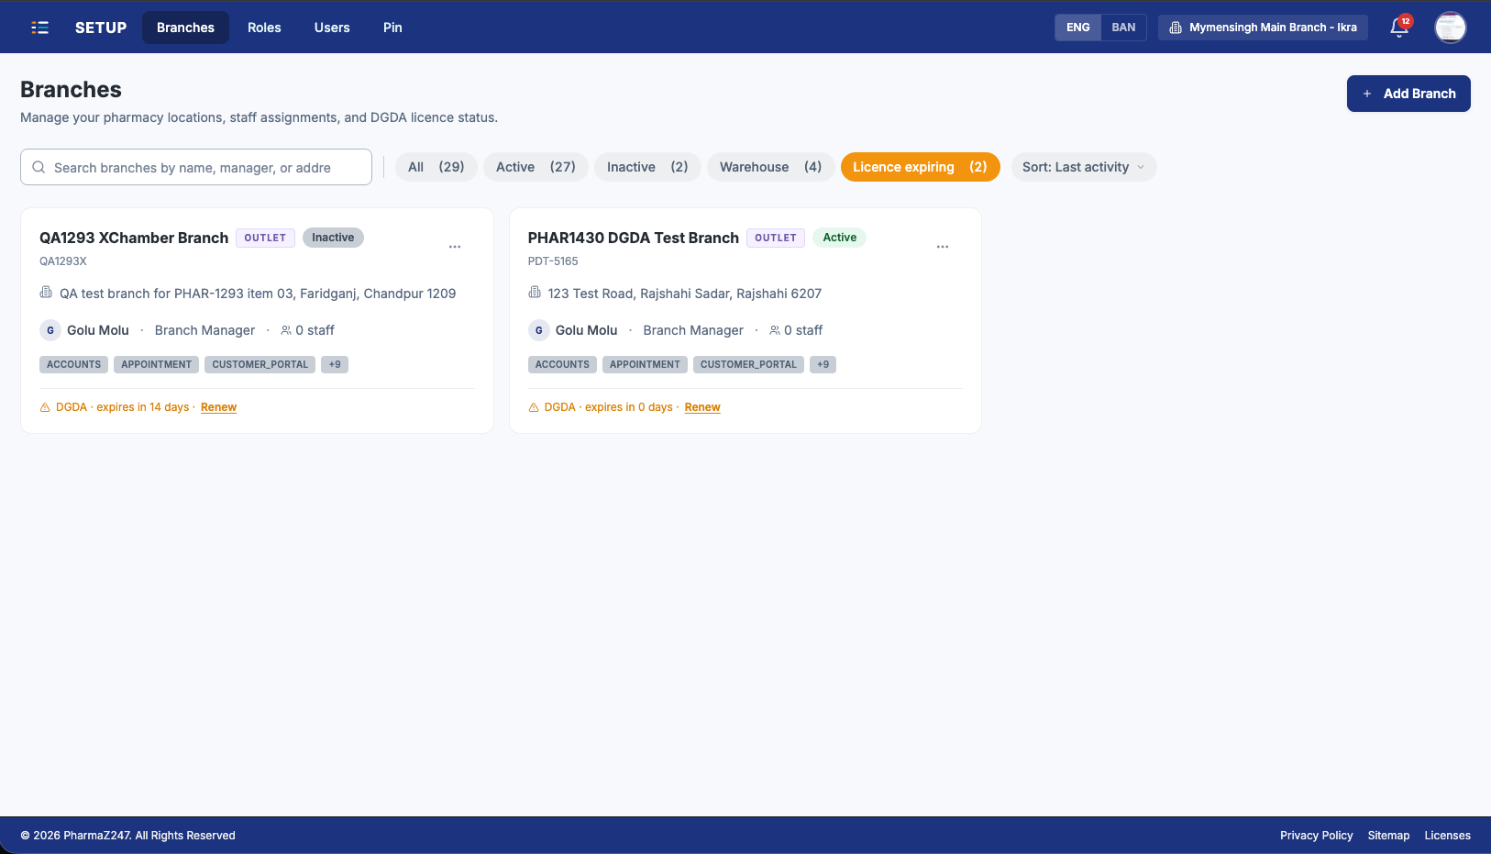Switch language to ENG
The height and width of the screenshot is (854, 1491).
point(1078,28)
